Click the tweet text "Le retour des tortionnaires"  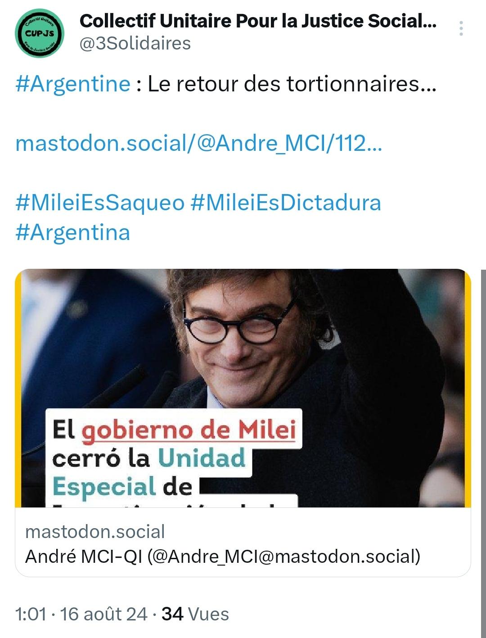click(283, 84)
